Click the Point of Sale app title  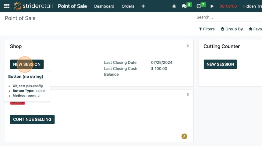(72, 6)
